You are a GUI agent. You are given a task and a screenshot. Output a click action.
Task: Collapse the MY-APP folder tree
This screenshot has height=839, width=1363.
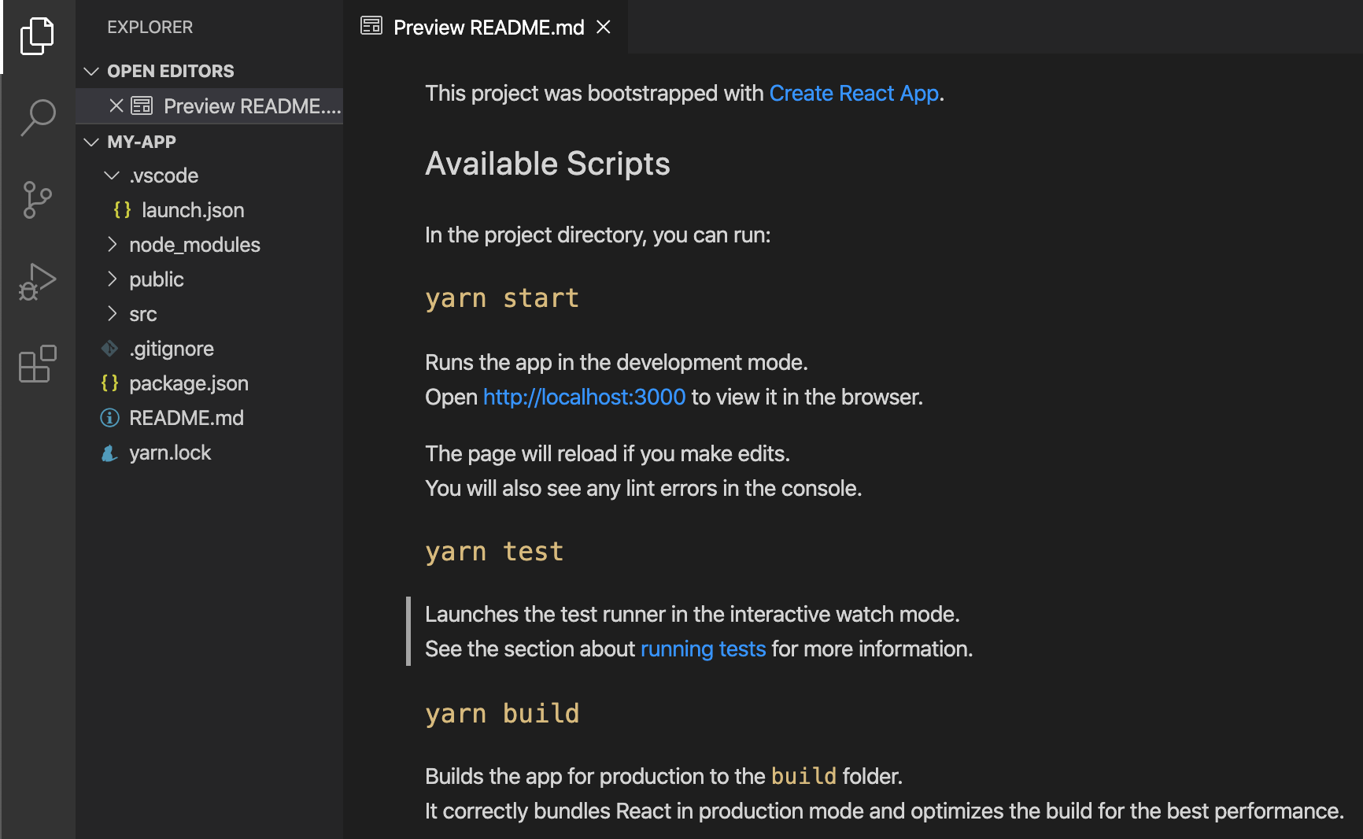coord(90,142)
